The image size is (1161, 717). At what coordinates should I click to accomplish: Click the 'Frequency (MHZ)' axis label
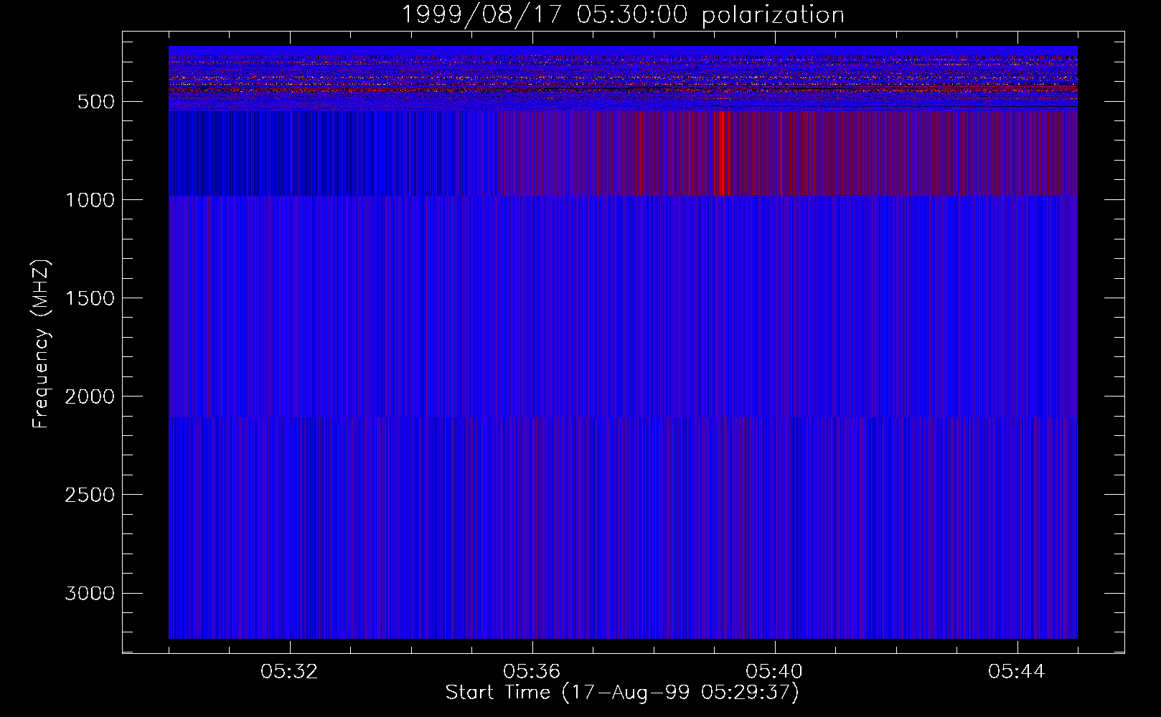pyautogui.click(x=42, y=343)
